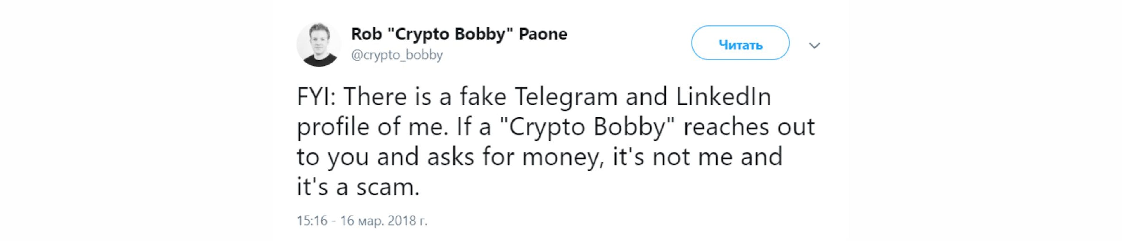Expand the tweet options chevron menu

pyautogui.click(x=815, y=45)
